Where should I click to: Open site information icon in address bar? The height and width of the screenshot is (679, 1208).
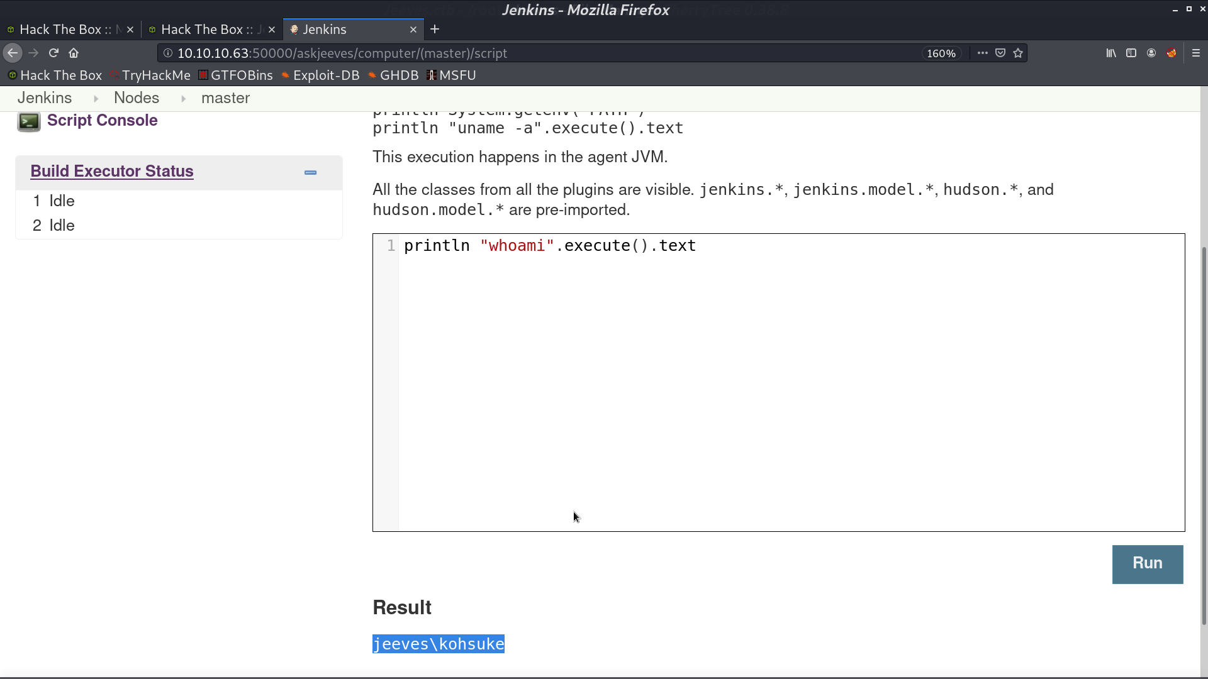pyautogui.click(x=168, y=53)
